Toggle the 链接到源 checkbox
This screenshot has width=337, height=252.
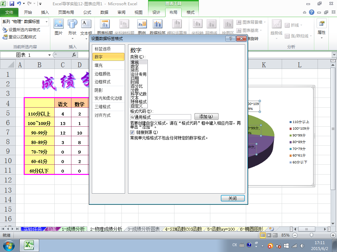click(x=132, y=133)
